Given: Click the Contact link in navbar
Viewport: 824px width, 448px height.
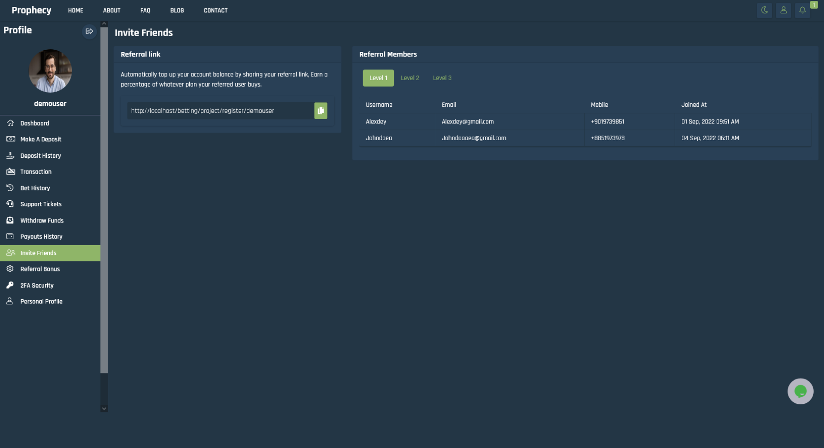Looking at the screenshot, I should coord(215,10).
